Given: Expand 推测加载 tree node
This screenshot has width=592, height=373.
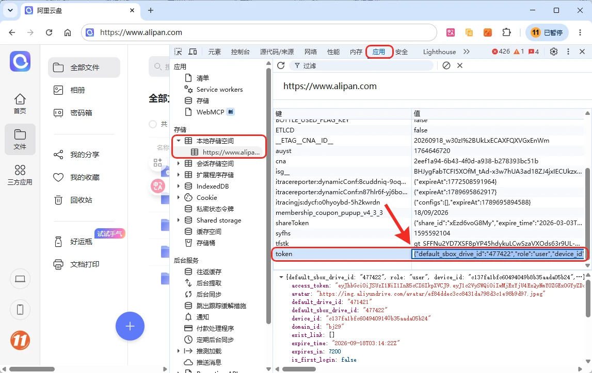Looking at the screenshot, I should tap(179, 351).
